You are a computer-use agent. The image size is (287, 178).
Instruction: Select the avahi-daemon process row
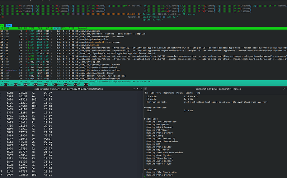point(143,76)
